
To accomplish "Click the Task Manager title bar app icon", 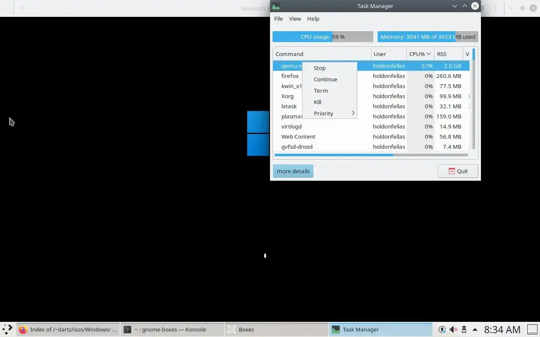I will [x=276, y=6].
